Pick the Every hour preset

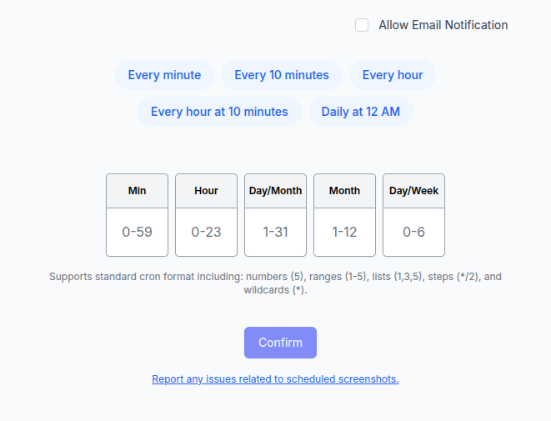point(392,75)
